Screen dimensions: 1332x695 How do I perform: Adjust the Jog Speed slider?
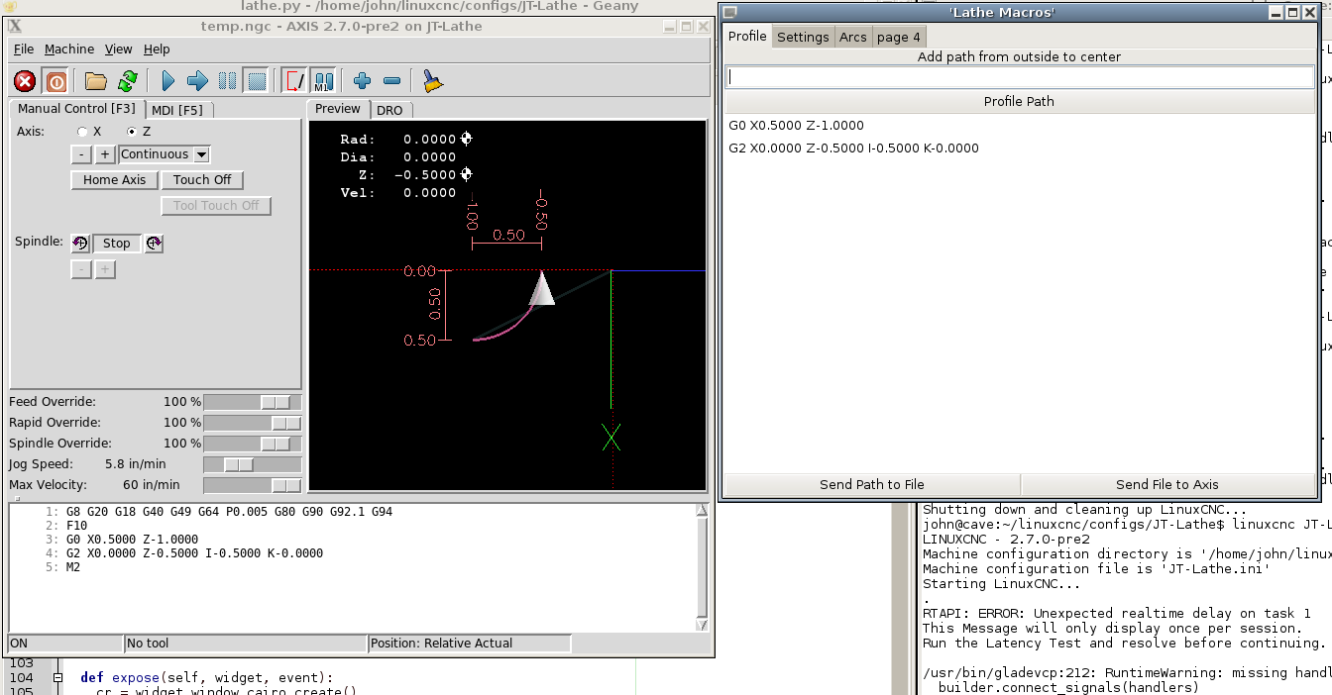pyautogui.click(x=239, y=464)
